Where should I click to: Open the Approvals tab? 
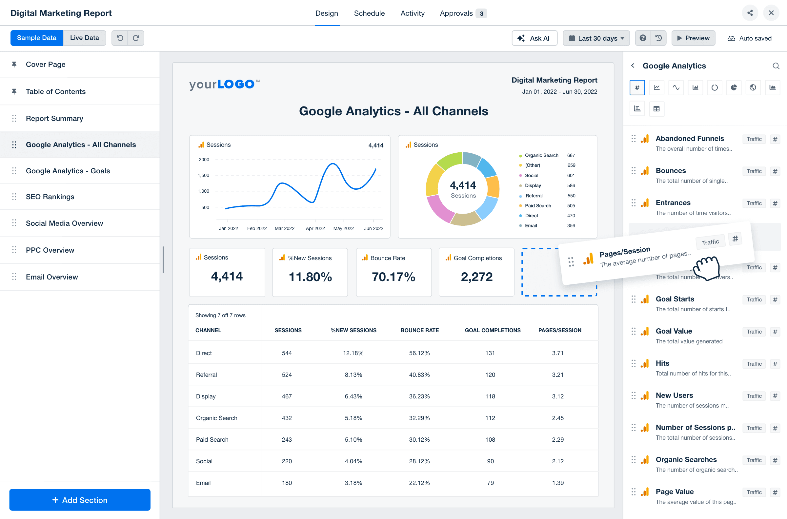point(456,13)
